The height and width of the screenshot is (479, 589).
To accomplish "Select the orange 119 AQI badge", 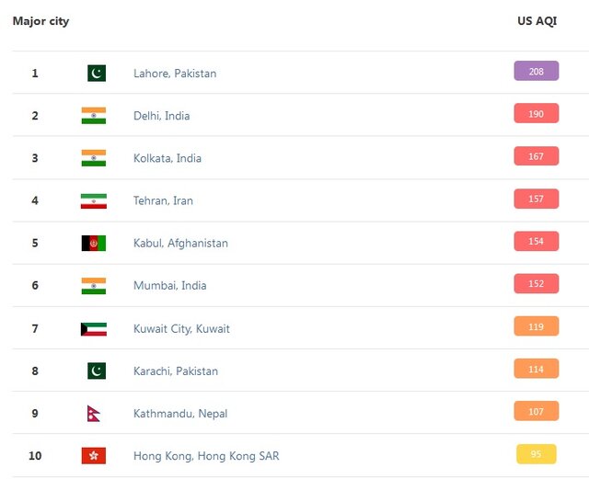I will click(x=536, y=326).
